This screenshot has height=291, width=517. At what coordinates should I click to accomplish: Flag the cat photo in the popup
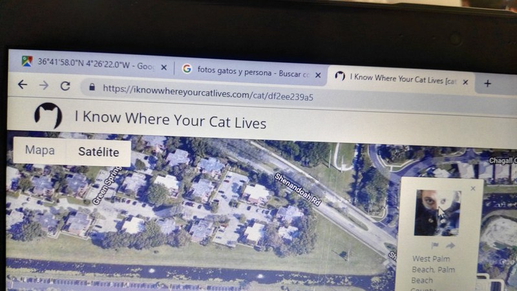pyautogui.click(x=434, y=245)
